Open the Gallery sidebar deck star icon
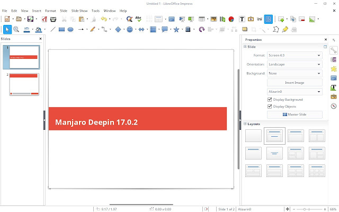Viewport: 339px width, 212px height. pos(334,69)
